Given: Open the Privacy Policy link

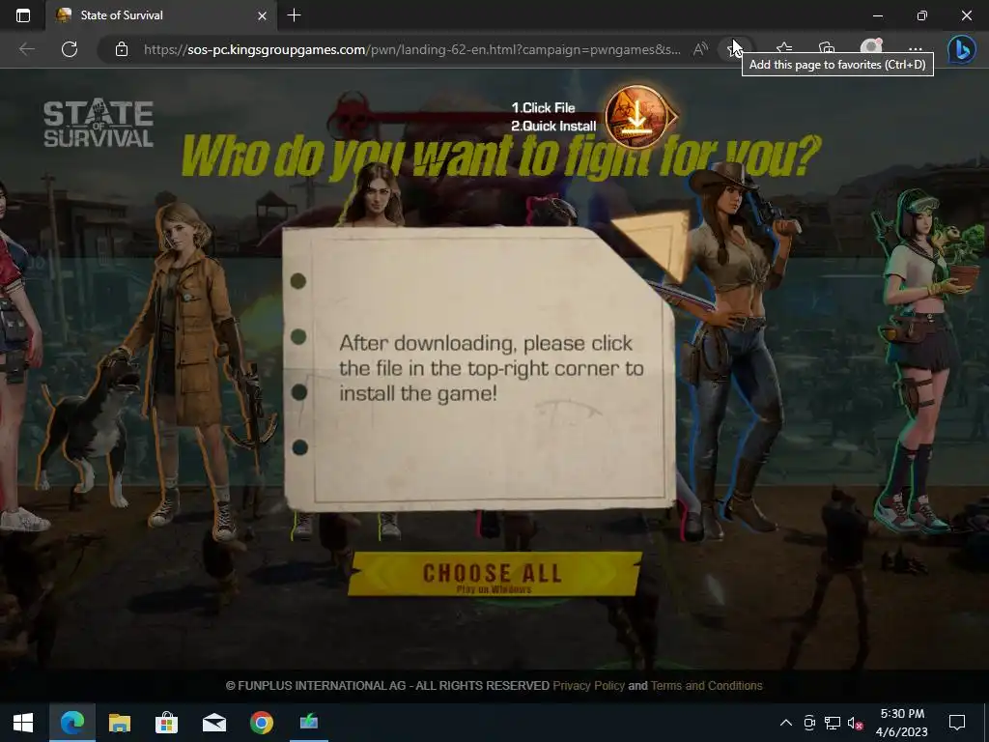Looking at the screenshot, I should tap(588, 686).
